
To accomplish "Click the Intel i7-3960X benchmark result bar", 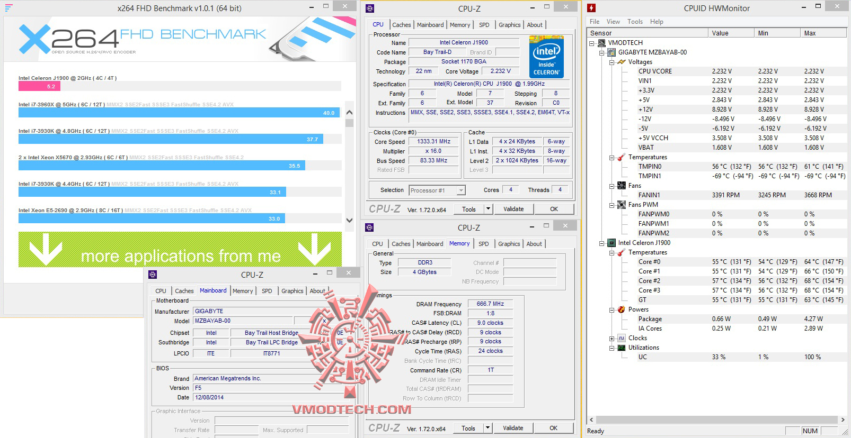I will pos(179,113).
